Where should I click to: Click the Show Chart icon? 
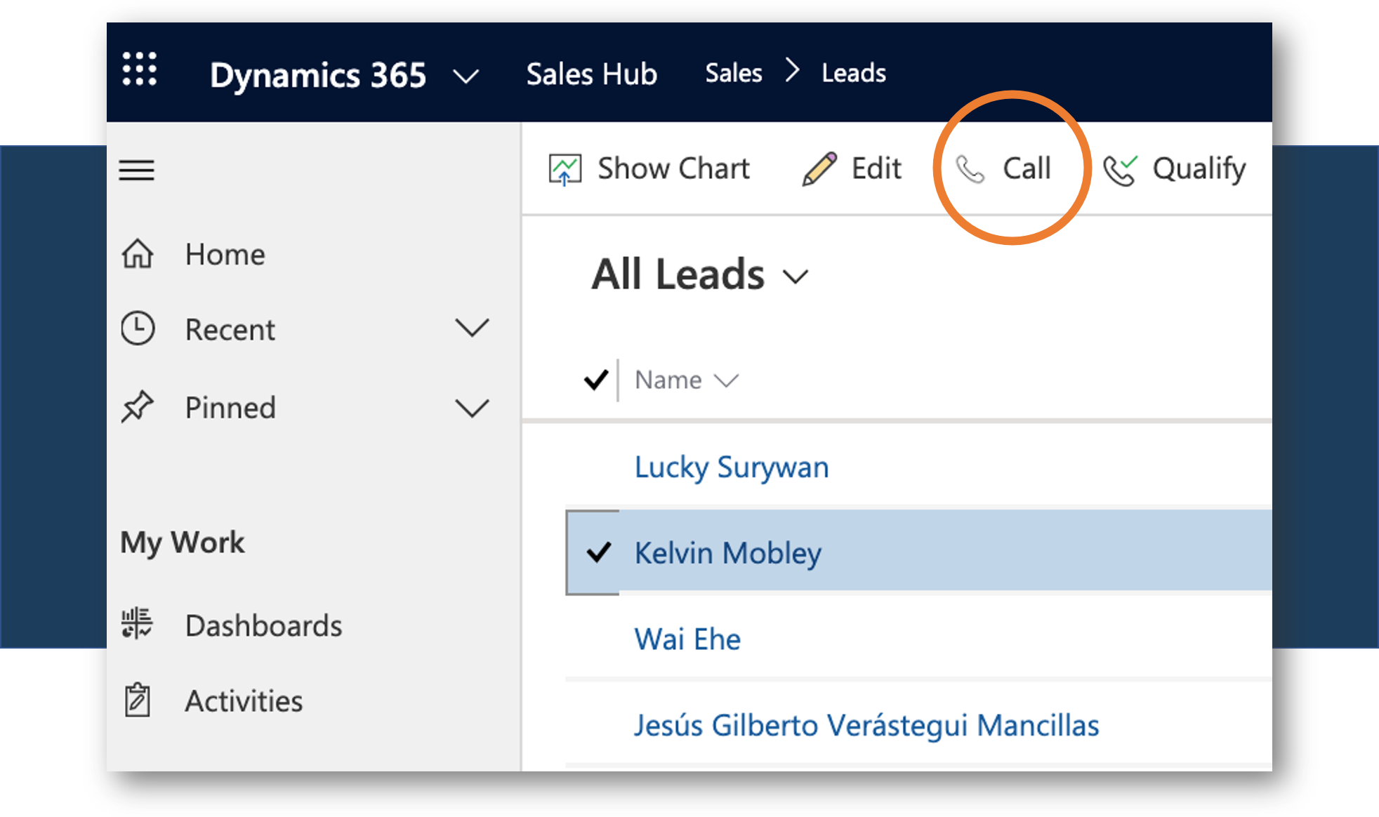point(565,169)
